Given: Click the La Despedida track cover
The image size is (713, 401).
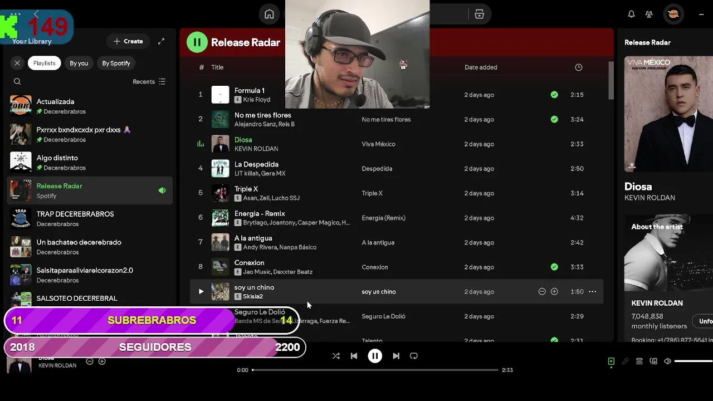Looking at the screenshot, I should (220, 168).
